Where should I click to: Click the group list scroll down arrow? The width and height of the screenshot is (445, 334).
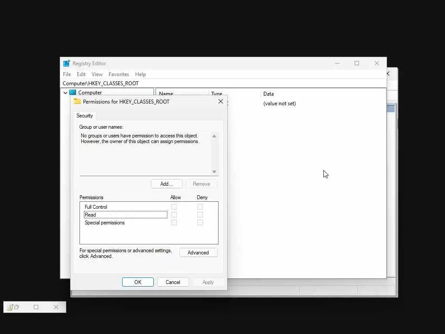pos(214,171)
